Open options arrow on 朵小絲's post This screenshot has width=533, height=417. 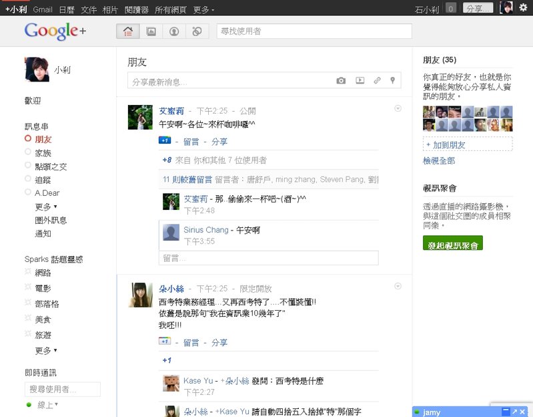click(x=398, y=286)
